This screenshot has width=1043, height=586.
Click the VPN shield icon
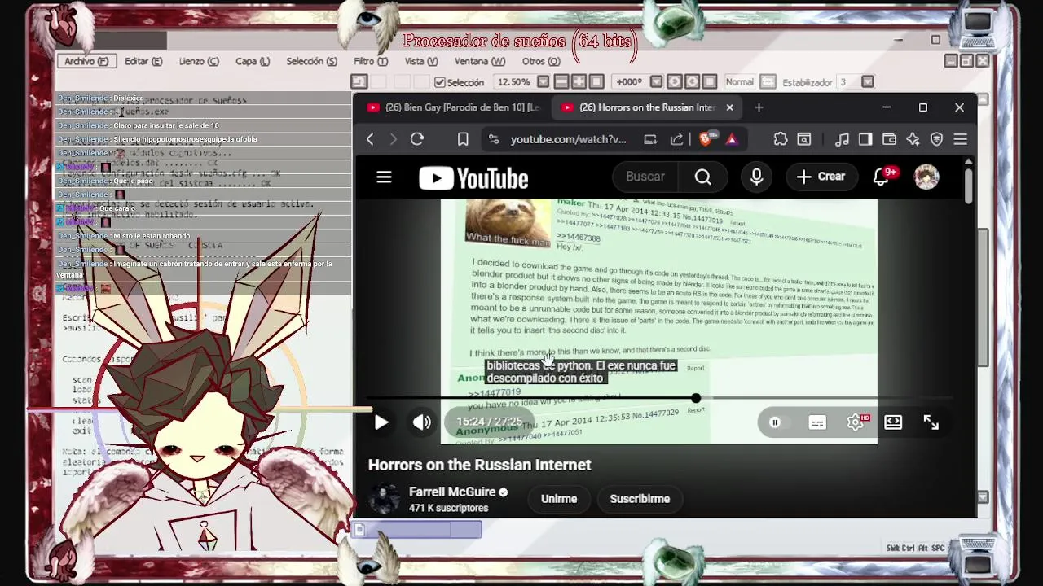[936, 139]
